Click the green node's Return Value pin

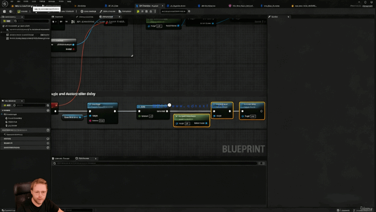[206, 123]
